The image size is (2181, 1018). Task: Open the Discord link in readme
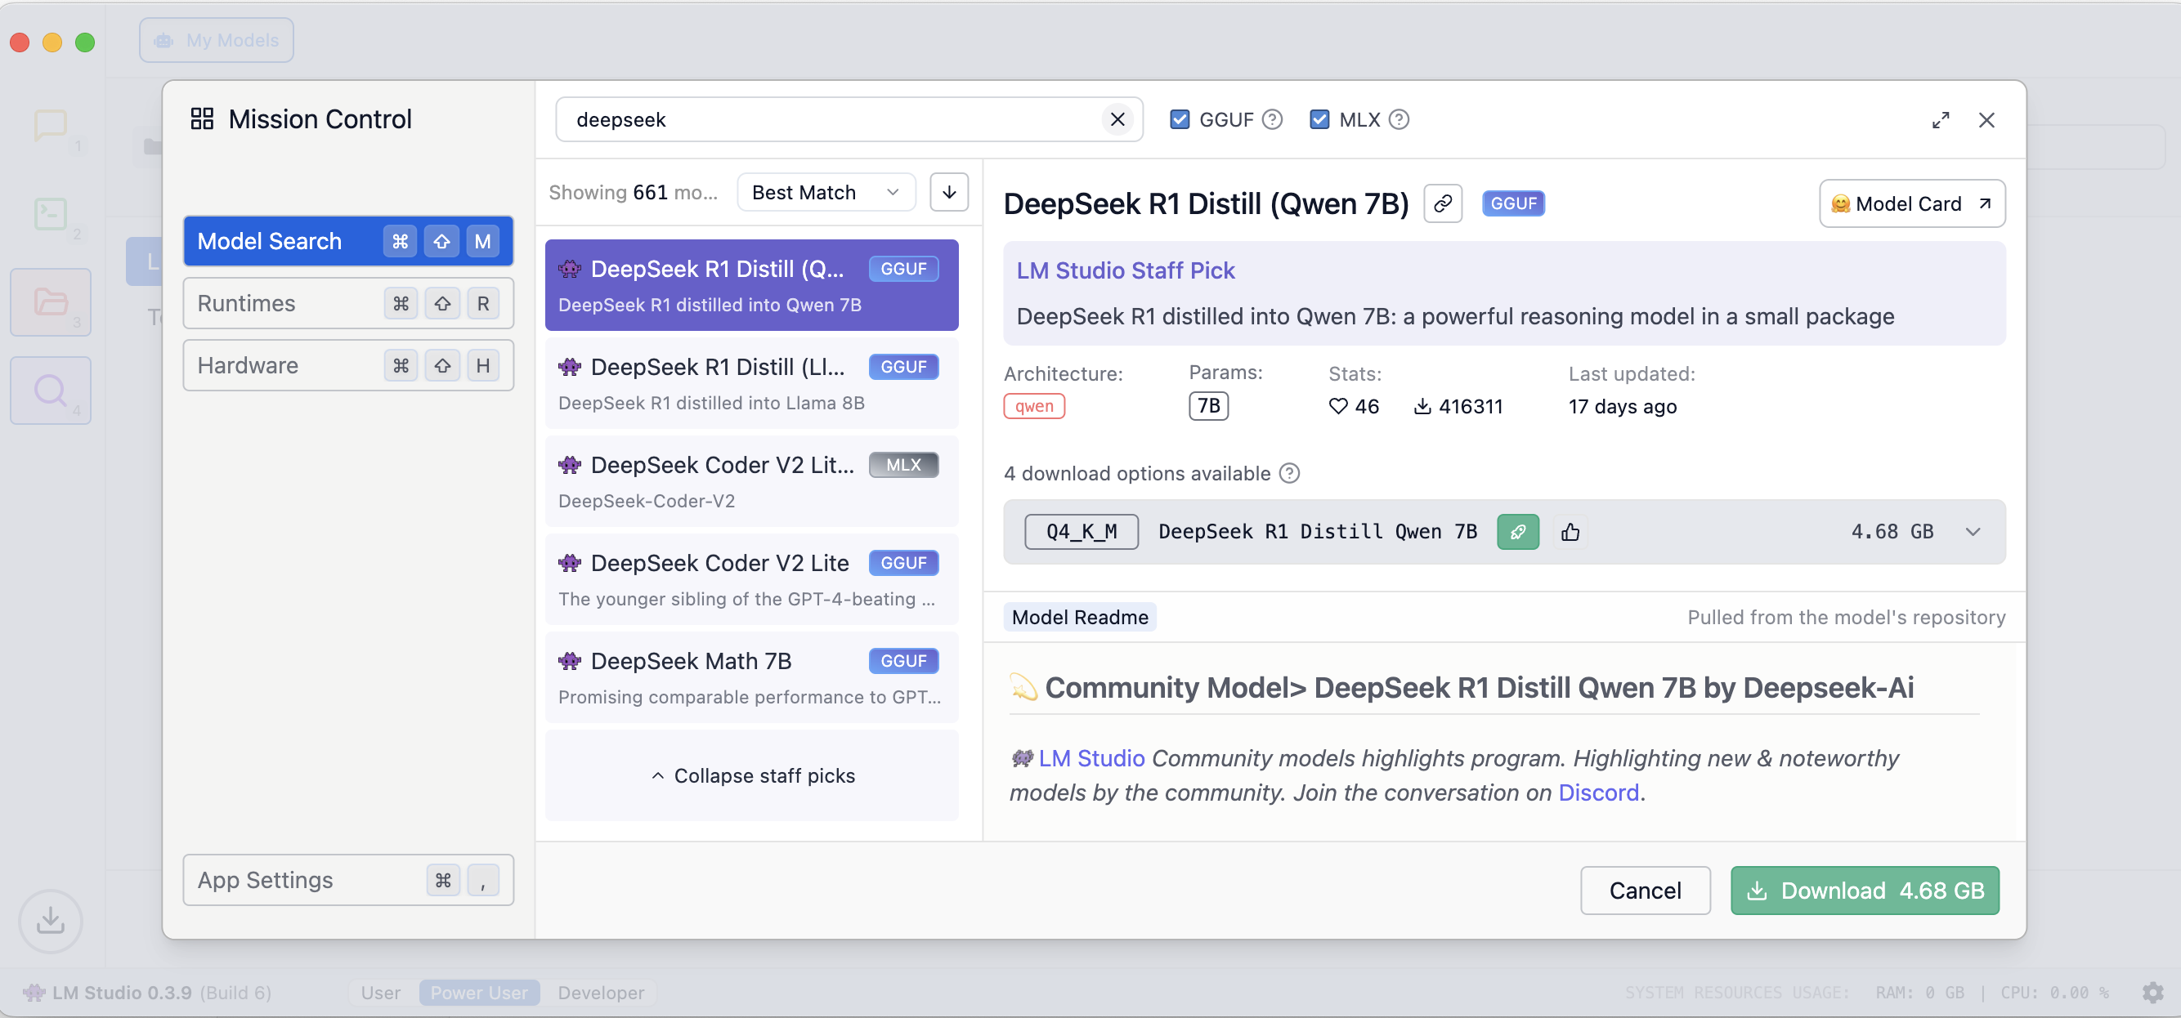click(x=1597, y=792)
